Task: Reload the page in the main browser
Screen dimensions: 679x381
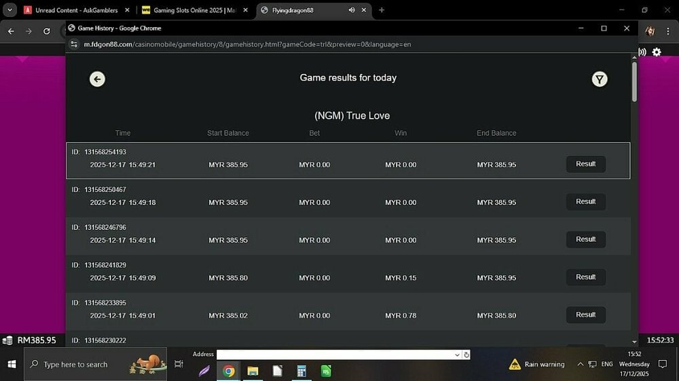Action: point(46,31)
